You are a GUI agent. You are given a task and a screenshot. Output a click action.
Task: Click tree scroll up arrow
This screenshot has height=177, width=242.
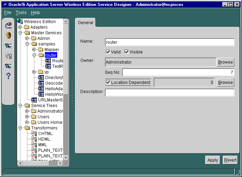pyautogui.click(x=66, y=21)
